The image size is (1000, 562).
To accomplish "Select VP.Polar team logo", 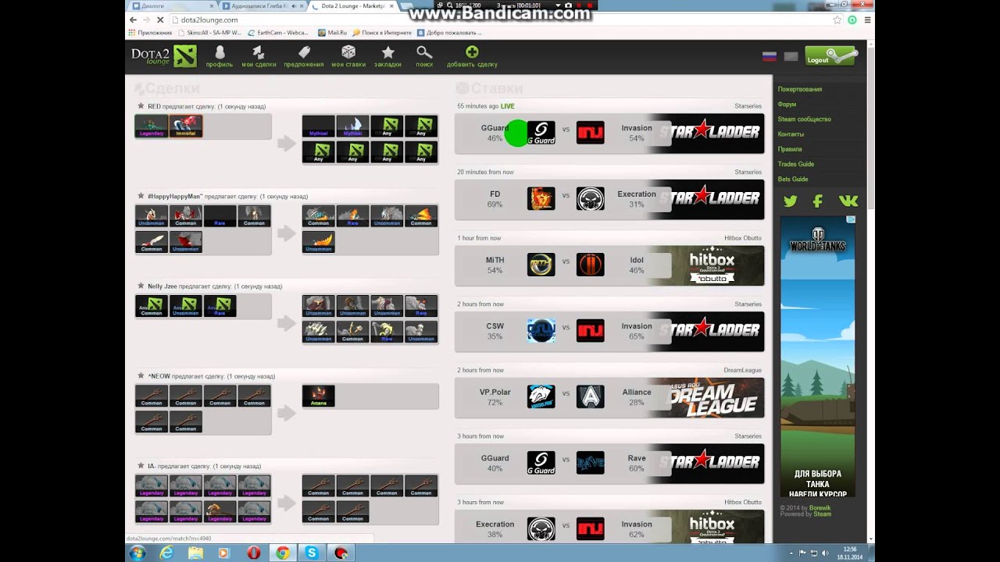I will [541, 397].
